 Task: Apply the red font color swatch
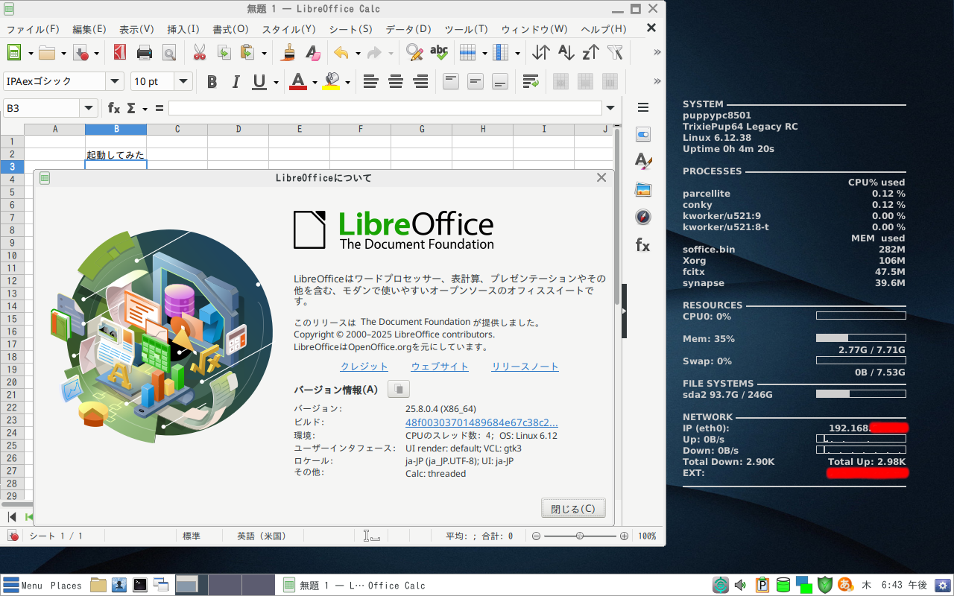[298, 81]
